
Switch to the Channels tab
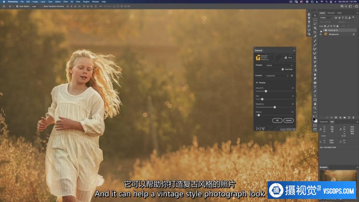coord(331,13)
